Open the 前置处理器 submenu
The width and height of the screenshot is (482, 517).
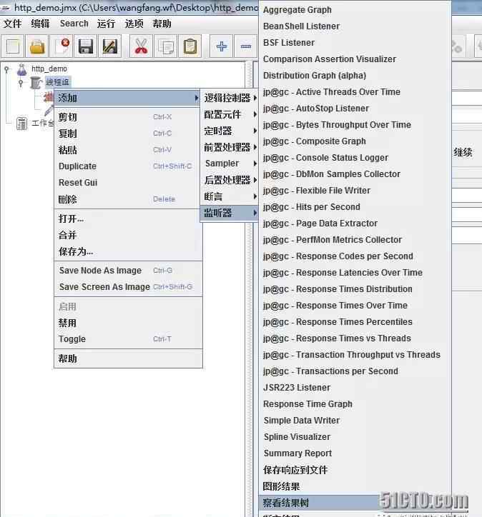(x=229, y=147)
